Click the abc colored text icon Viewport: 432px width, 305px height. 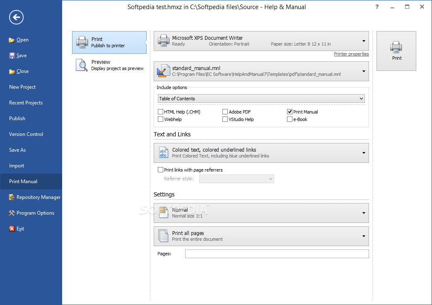[163, 152]
